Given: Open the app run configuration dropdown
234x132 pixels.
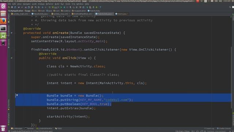Looking at the screenshot, I should point(56,7).
